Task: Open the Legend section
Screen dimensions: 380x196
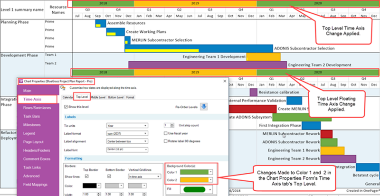Action: (x=29, y=133)
